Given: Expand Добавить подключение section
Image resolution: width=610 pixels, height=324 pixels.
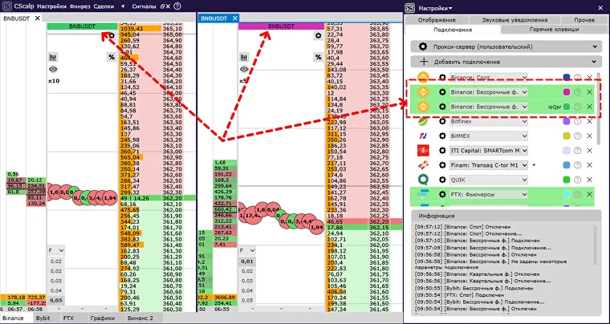Looking at the screenshot, I should pyautogui.click(x=506, y=62).
